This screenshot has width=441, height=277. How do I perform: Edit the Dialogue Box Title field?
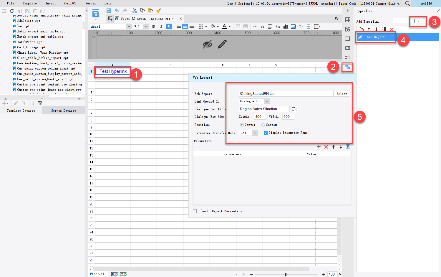[x=264, y=109]
